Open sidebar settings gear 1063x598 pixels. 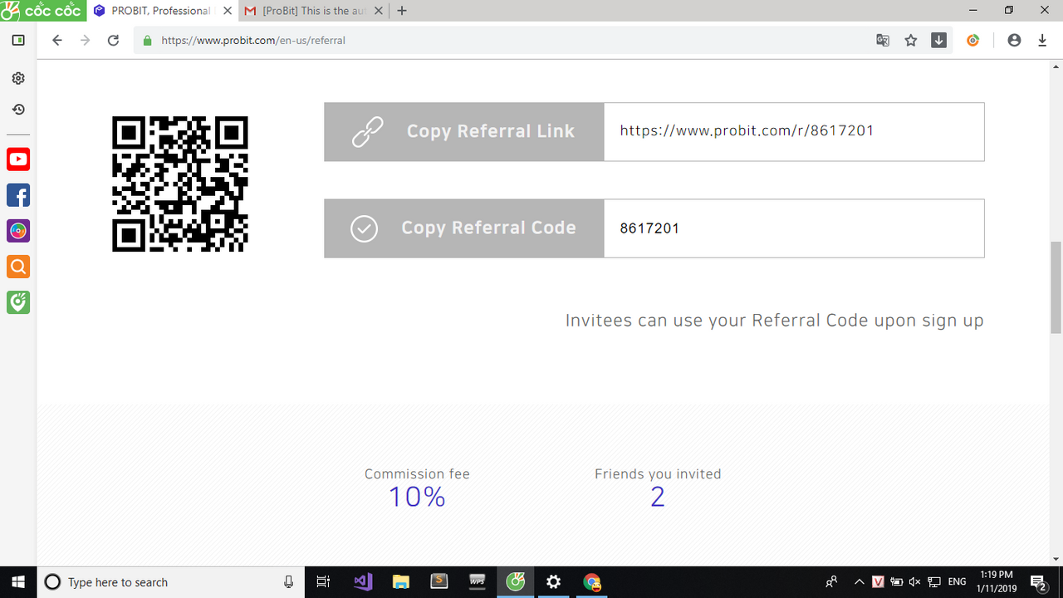pos(18,78)
